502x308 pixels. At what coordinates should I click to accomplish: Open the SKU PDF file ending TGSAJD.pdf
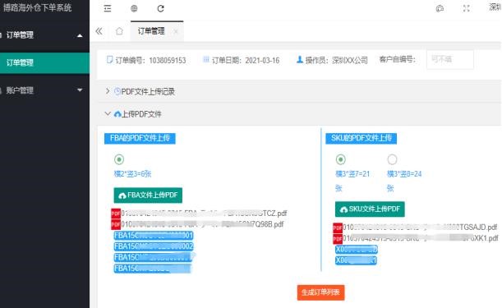pyautogui.click(x=420, y=228)
